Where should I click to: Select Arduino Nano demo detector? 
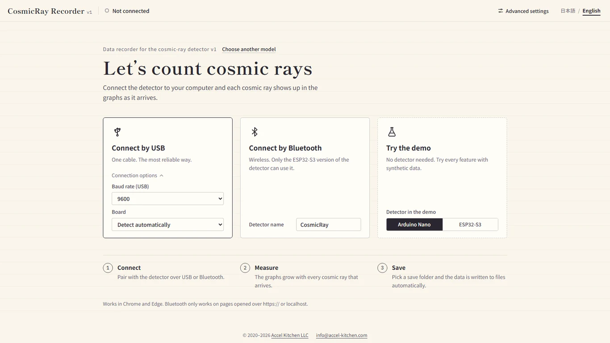click(x=414, y=225)
